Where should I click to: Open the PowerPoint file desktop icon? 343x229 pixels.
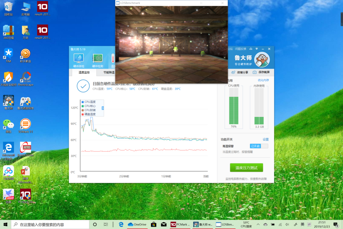[x=26, y=174]
